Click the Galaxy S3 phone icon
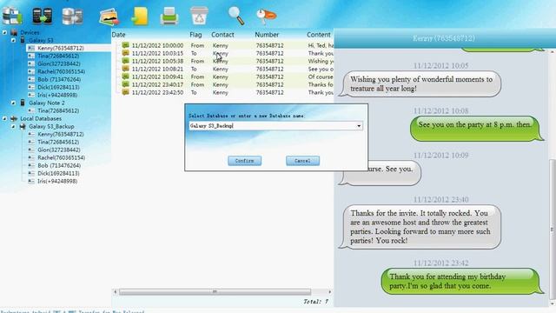 23,40
